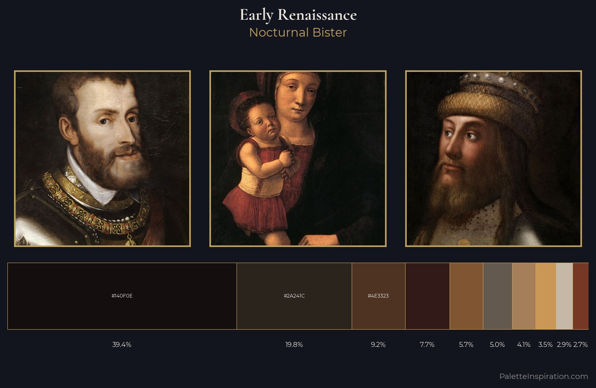Click the 3.5% percentage label
This screenshot has height=388, width=596.
click(545, 344)
